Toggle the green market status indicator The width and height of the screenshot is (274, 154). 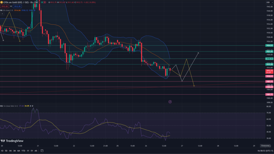coord(42,2)
